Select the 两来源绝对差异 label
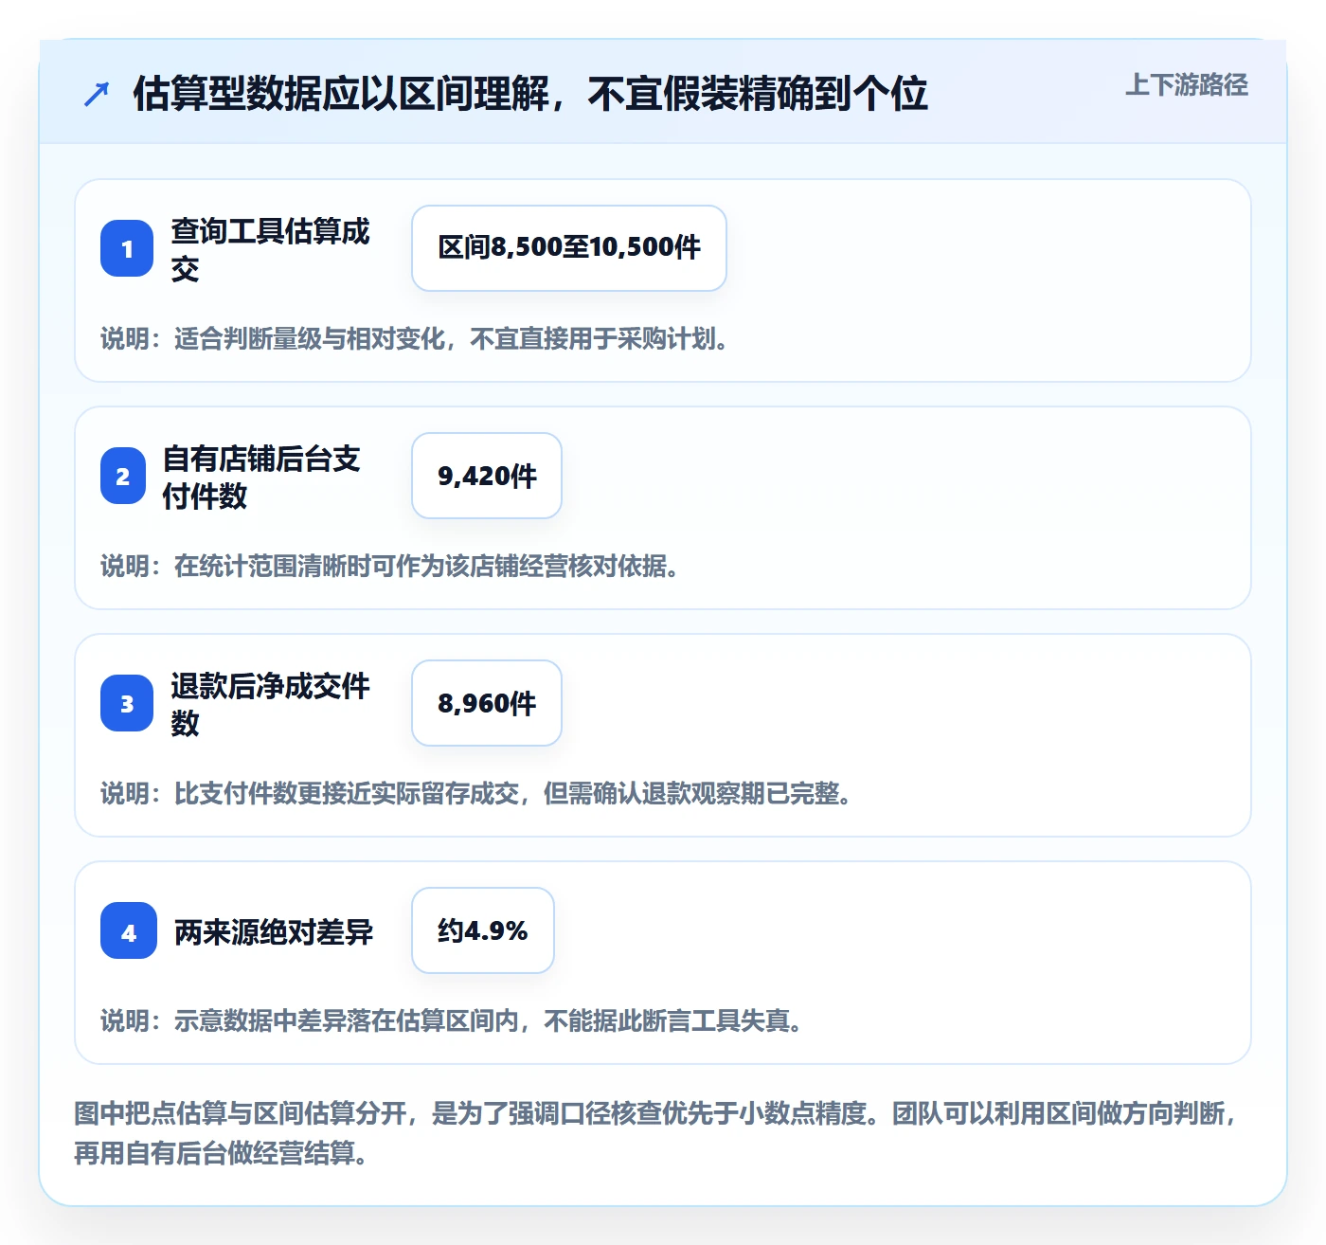The image size is (1326, 1245). pyautogui.click(x=274, y=932)
